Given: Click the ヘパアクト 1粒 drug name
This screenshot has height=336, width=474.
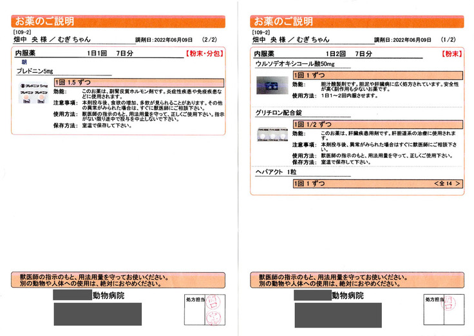Looking at the screenshot, I should tap(276, 172).
